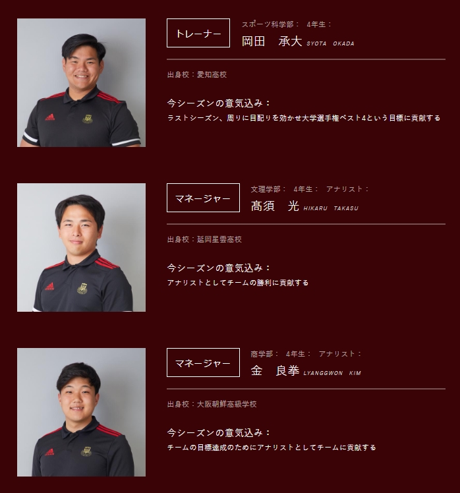Click the スポーツ科学部 4年生 label
The height and width of the screenshot is (493, 460).
pos(287,24)
